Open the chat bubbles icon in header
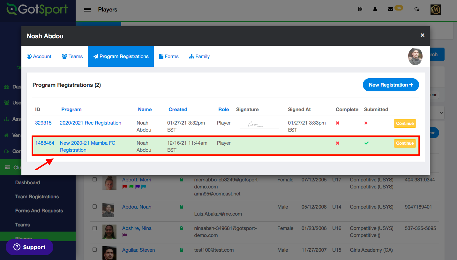 point(417,9)
